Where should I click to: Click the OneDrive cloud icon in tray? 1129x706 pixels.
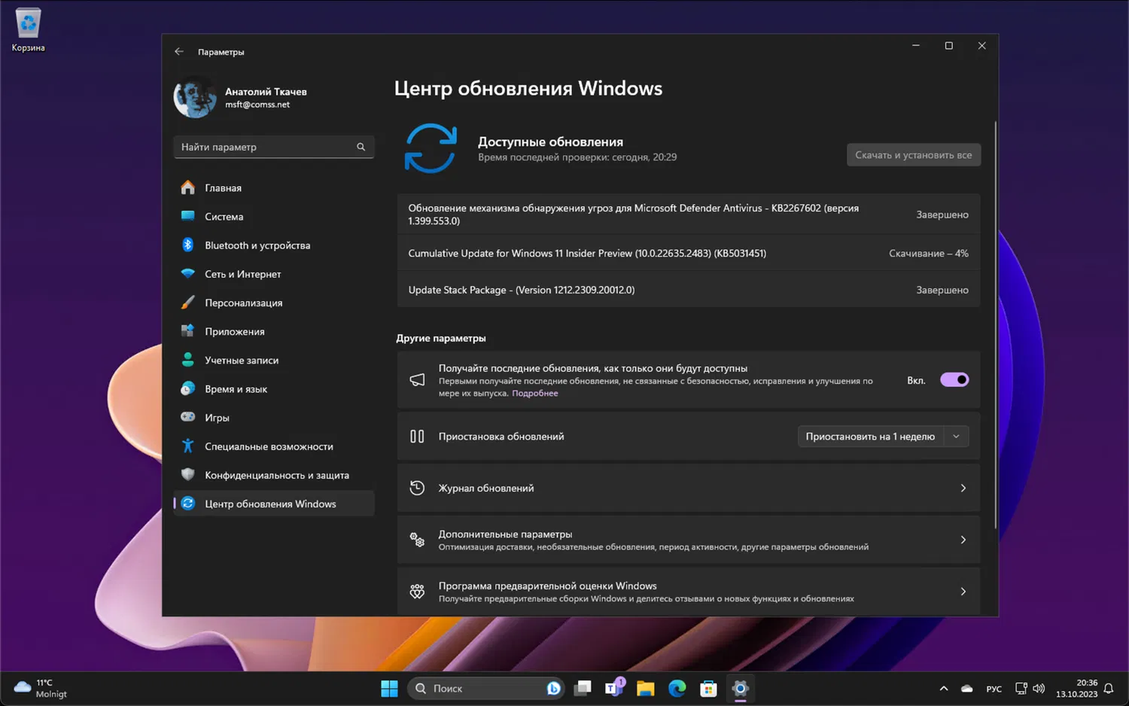967,689
